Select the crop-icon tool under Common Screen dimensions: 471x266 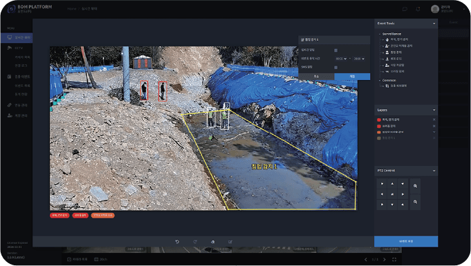(x=396, y=86)
